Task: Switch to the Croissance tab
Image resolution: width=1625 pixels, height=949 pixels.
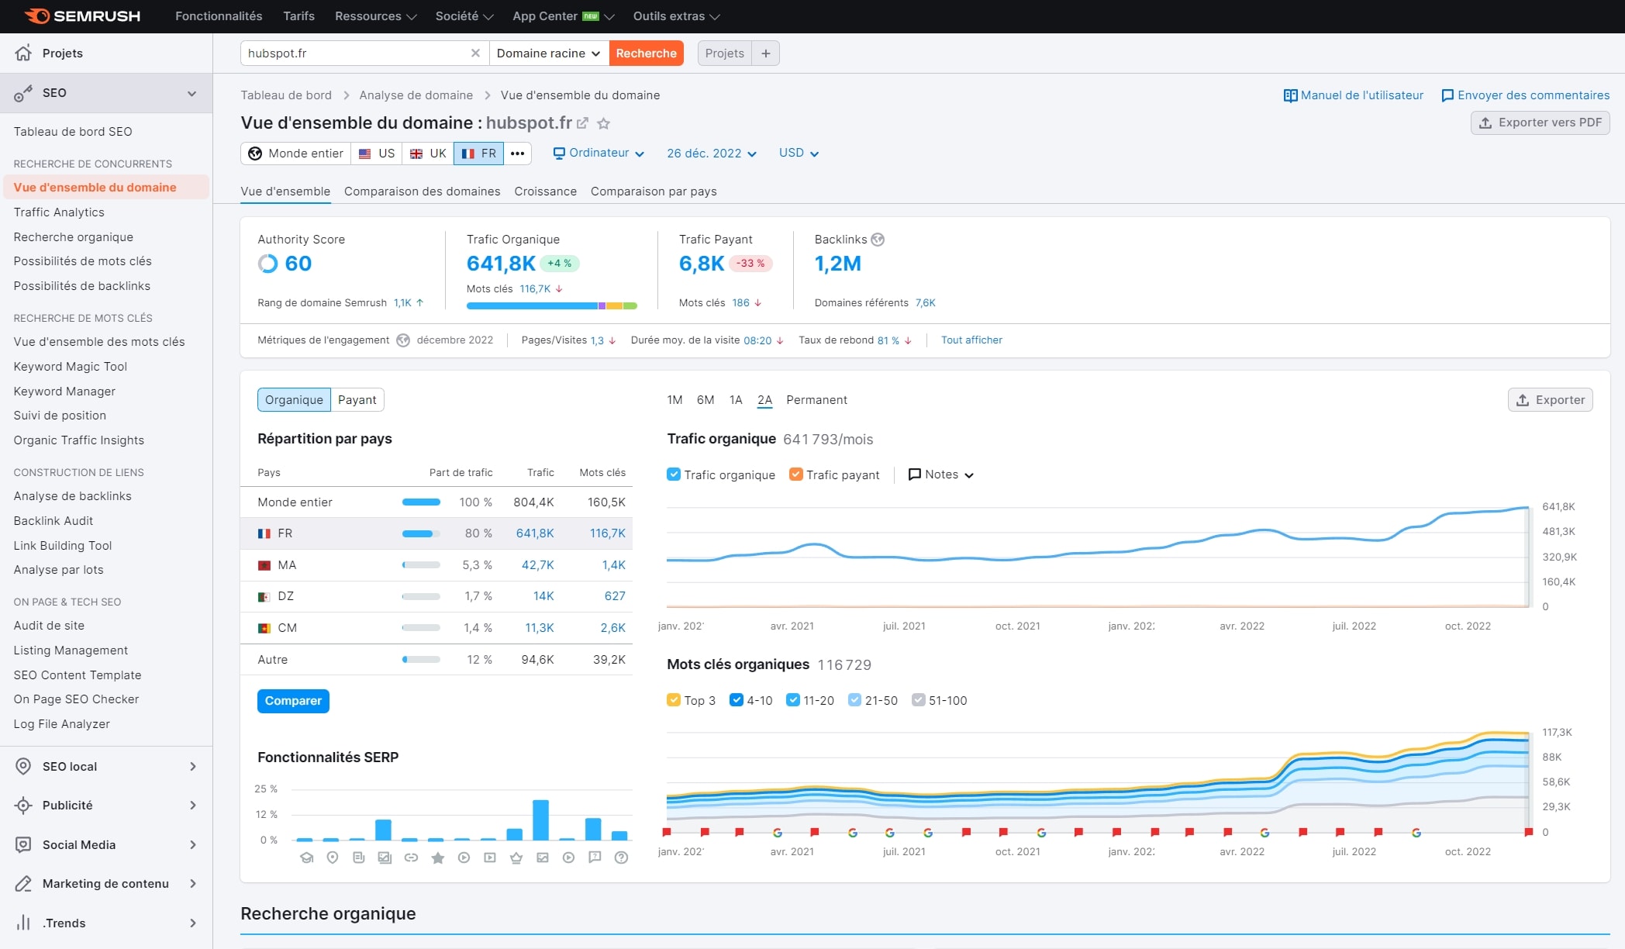Action: (x=545, y=192)
